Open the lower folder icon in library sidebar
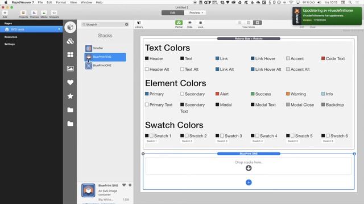 pos(70,124)
